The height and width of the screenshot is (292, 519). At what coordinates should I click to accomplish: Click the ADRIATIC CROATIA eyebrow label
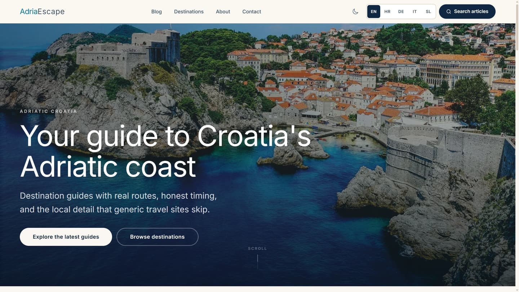[49, 111]
